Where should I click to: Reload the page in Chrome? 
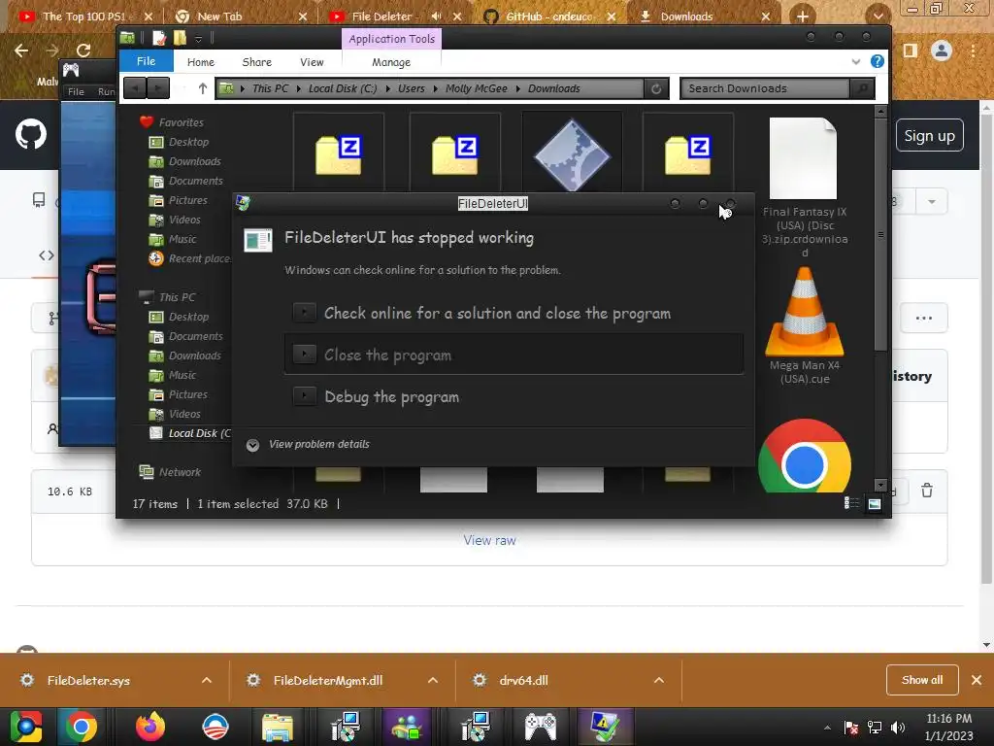click(83, 51)
